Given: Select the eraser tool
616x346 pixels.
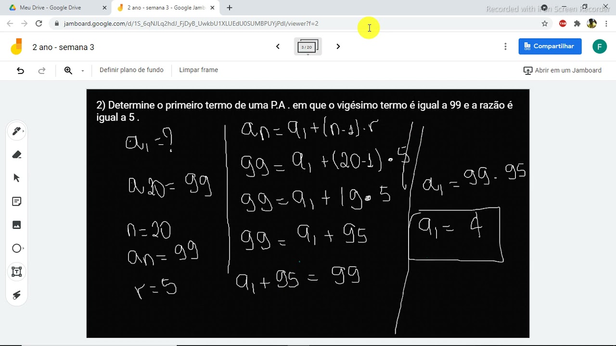Looking at the screenshot, I should coord(16,155).
